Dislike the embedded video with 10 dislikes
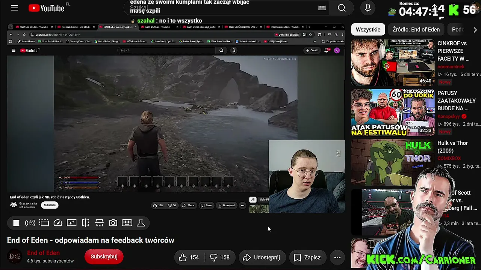The width and height of the screenshot is (481, 270). [172, 205]
